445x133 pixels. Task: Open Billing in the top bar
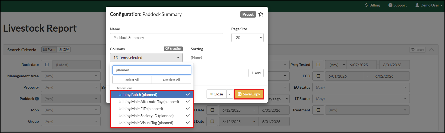(372, 5)
